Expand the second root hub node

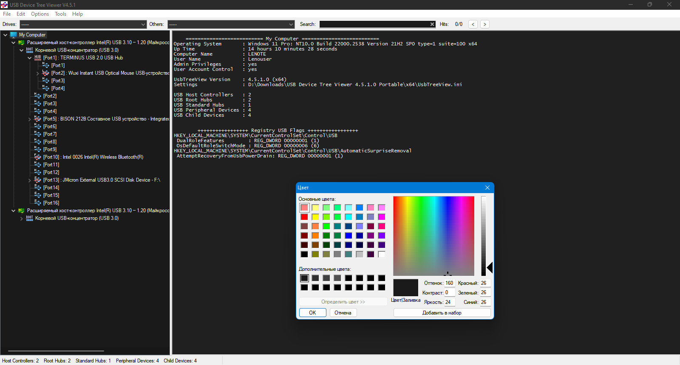tap(22, 219)
